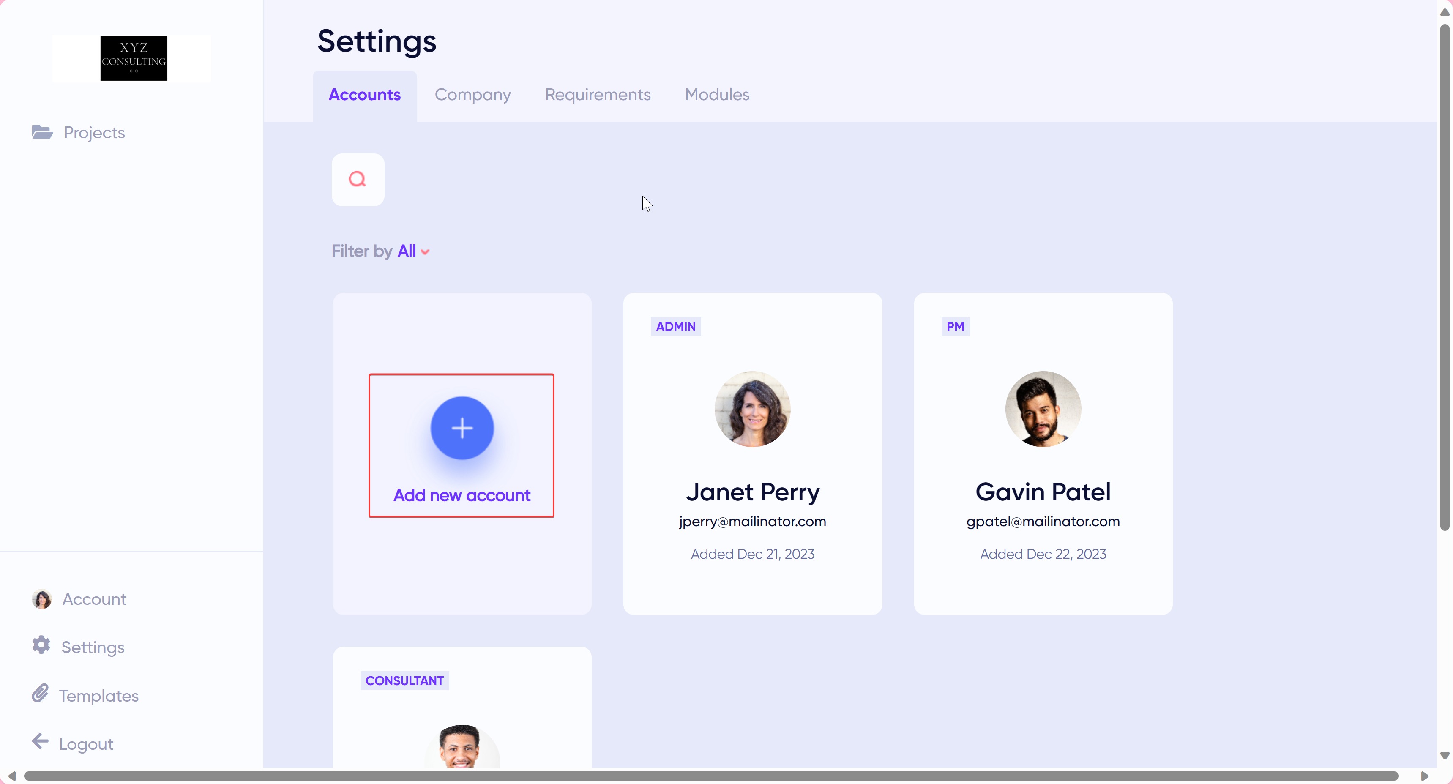Click the vertical scrollbar down arrow
This screenshot has width=1453, height=784.
[x=1444, y=756]
